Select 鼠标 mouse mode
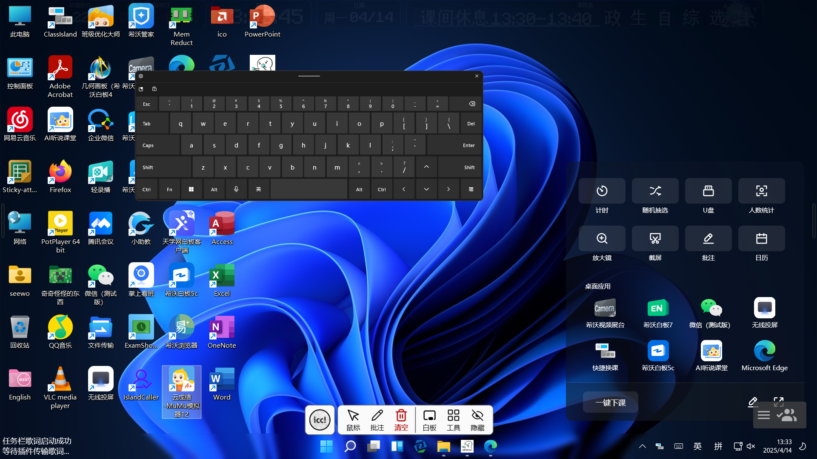 tap(353, 419)
